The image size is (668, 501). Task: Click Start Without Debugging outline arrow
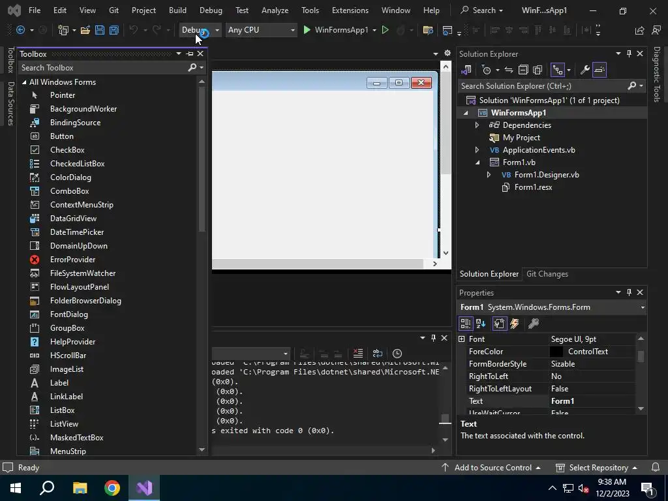click(x=385, y=30)
